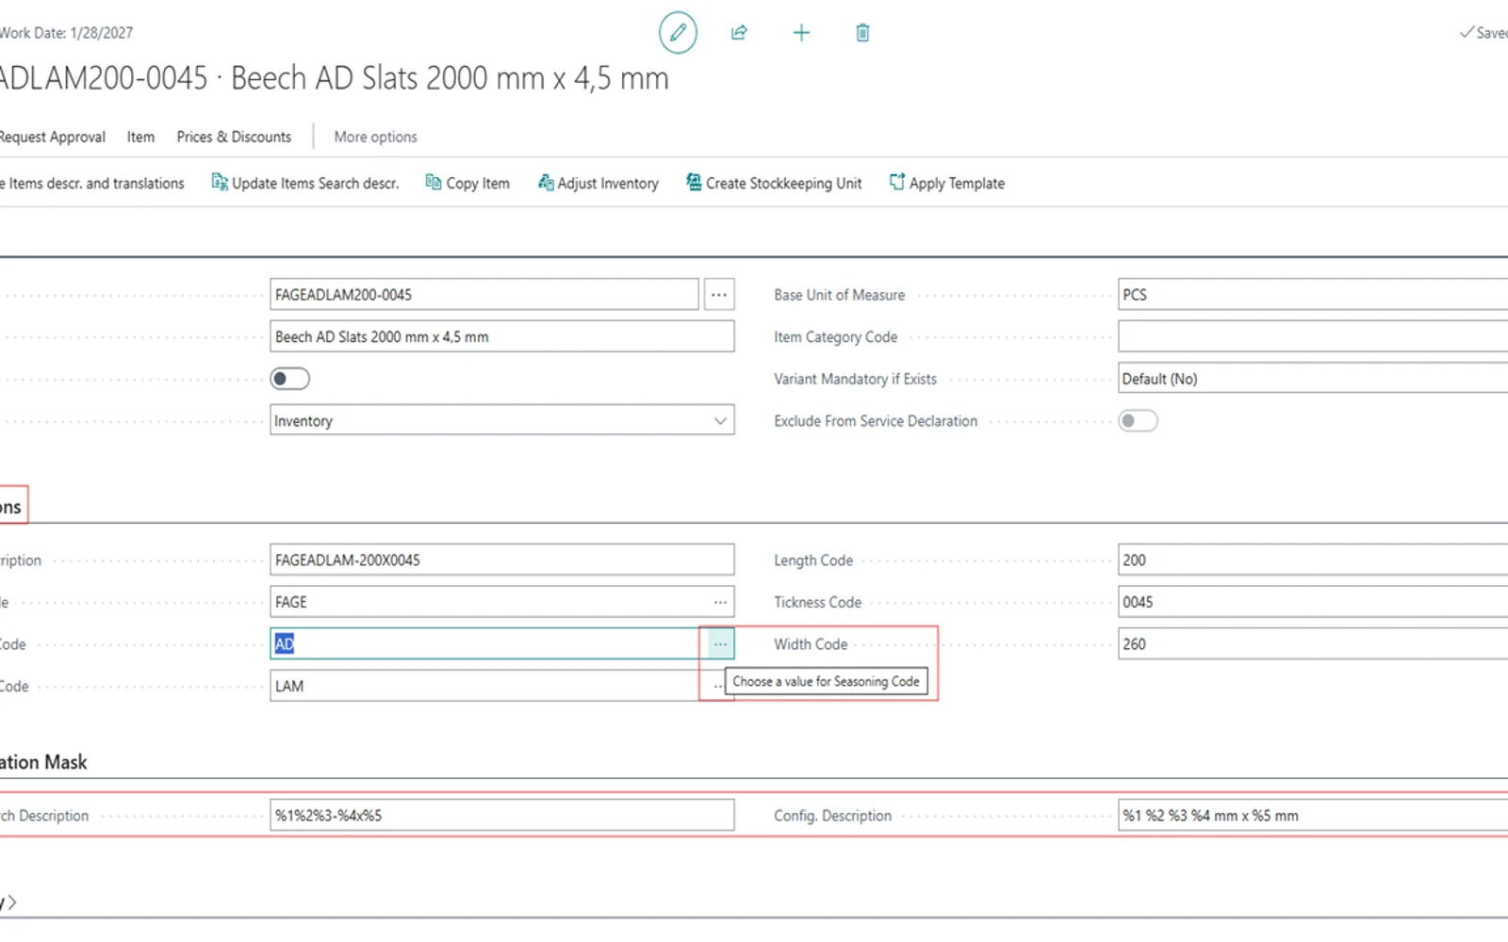Click the Work Date 1/28/2027 text

tap(66, 33)
